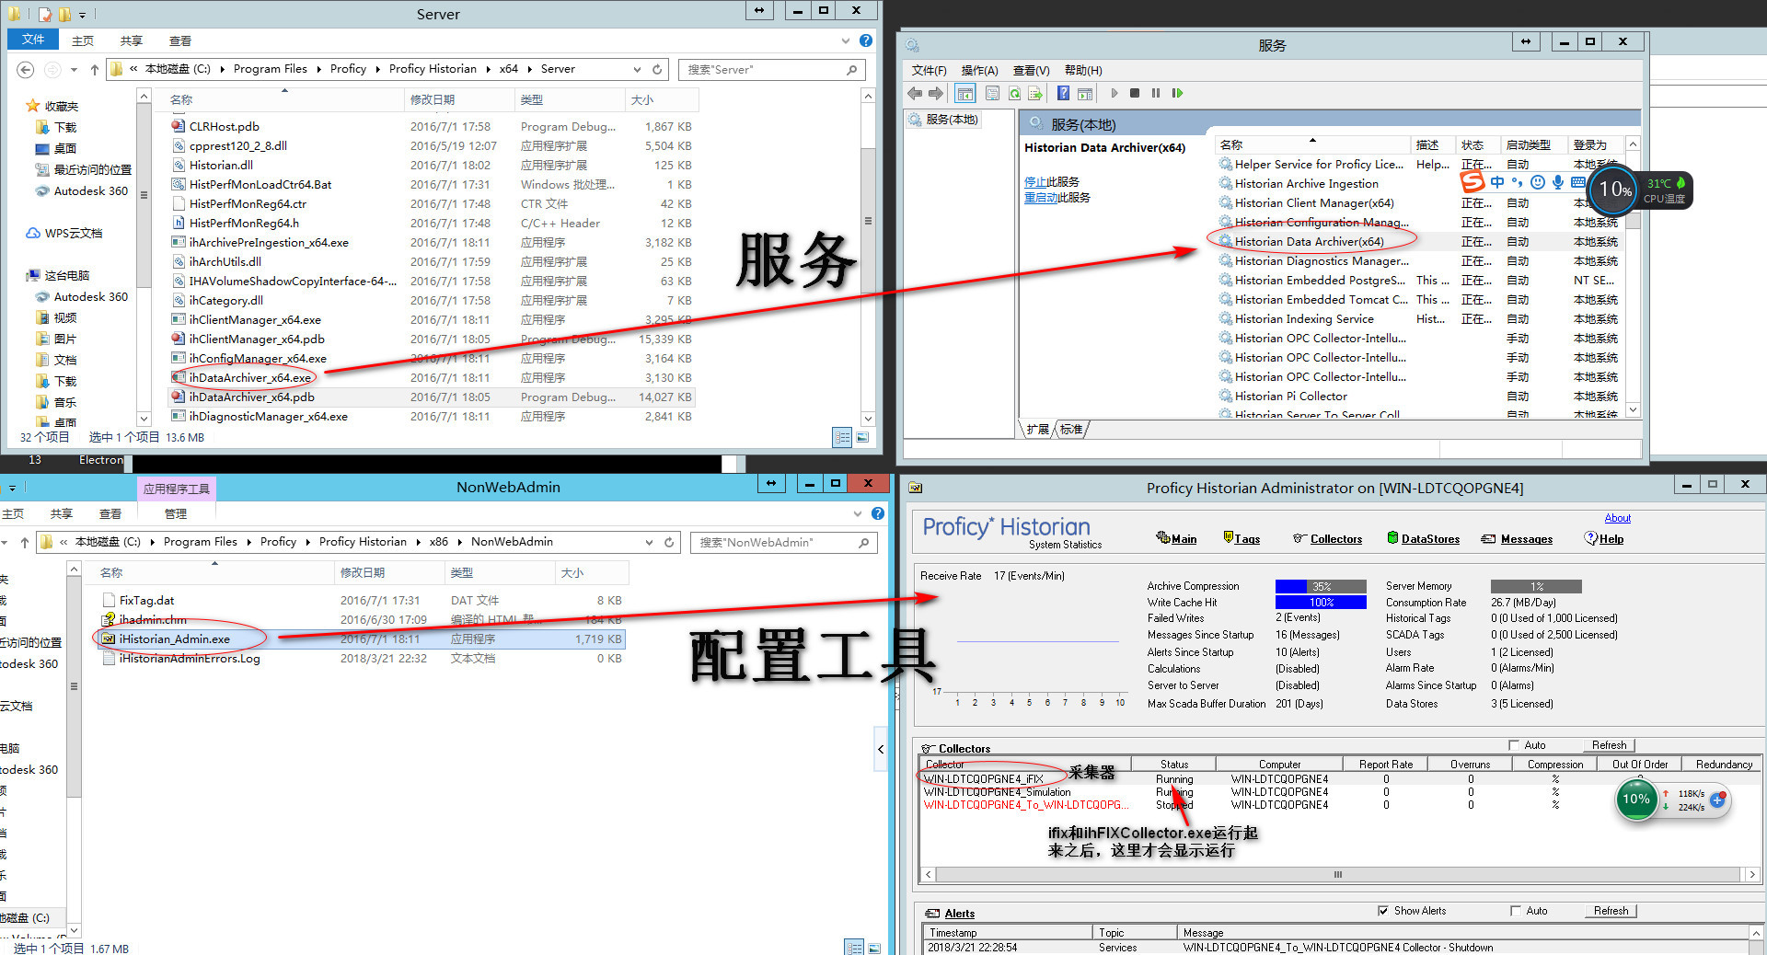Open the Collectors page in Historian Administrator
The height and width of the screenshot is (955, 1767).
tap(1334, 539)
